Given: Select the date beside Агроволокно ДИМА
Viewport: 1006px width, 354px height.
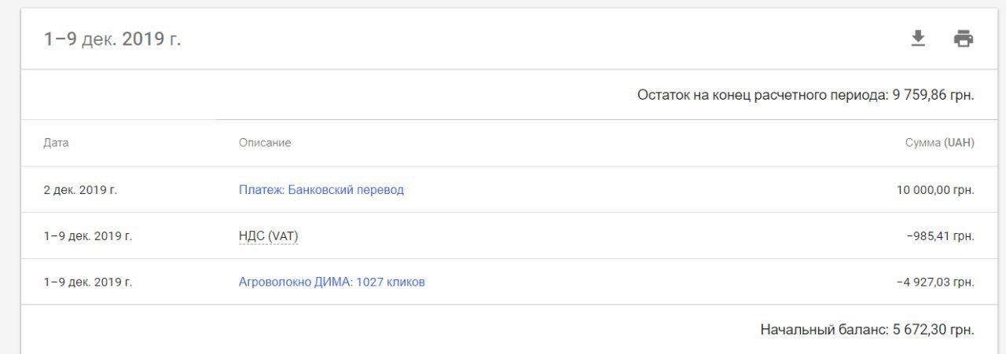Looking at the screenshot, I should [88, 282].
